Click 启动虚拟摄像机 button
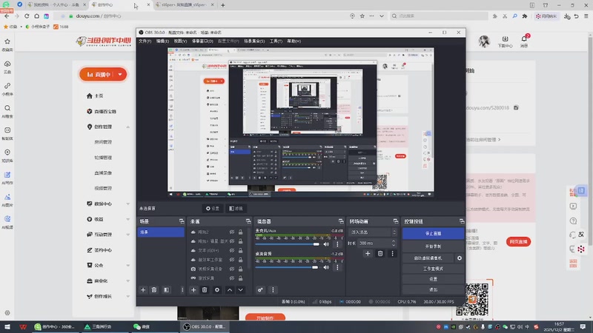 click(x=428, y=258)
